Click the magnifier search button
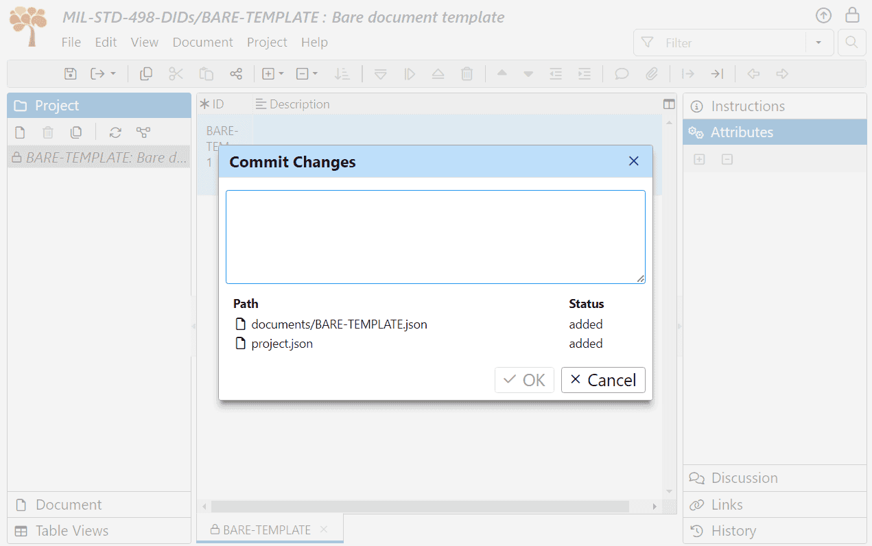This screenshot has width=872, height=546. point(851,43)
